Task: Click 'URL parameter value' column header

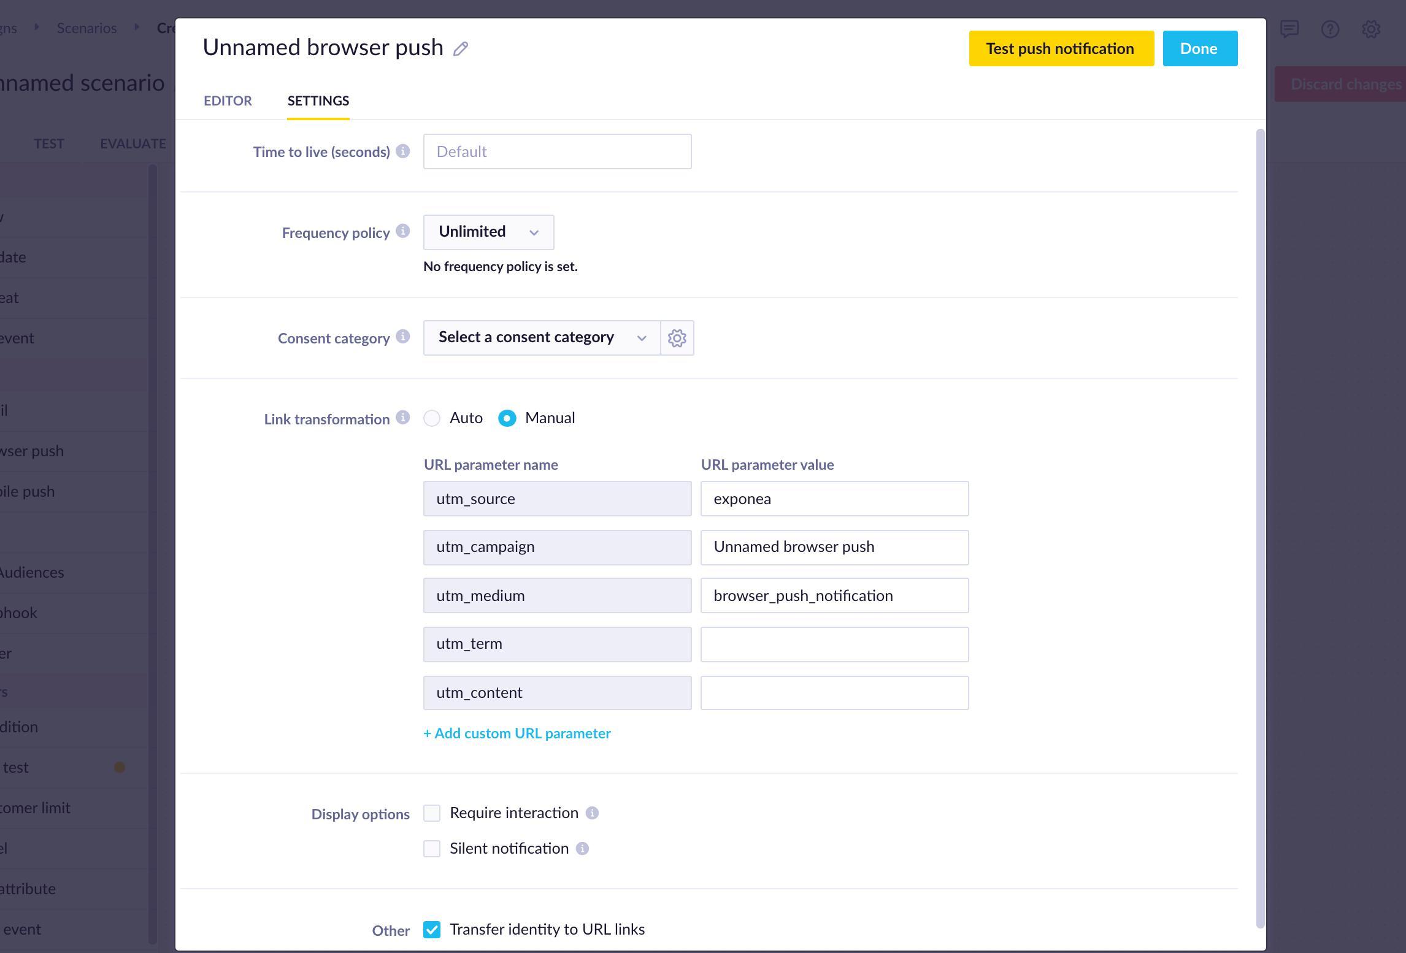Action: [x=767, y=465]
